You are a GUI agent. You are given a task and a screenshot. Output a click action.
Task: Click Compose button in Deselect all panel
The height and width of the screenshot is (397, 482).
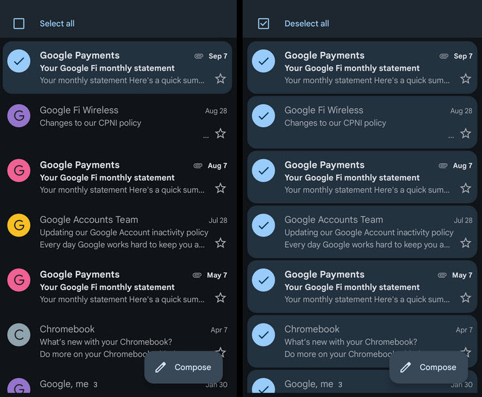[428, 367]
